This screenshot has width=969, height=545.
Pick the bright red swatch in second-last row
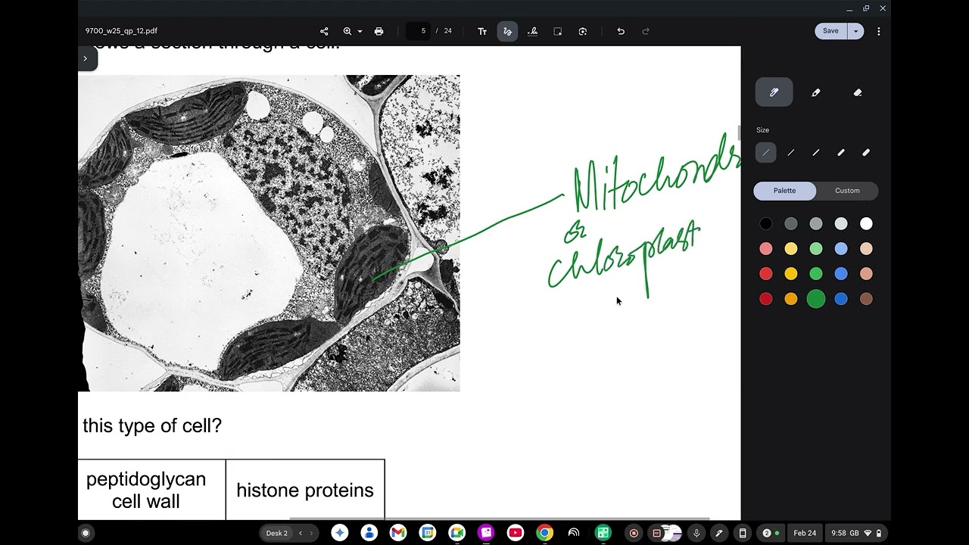point(765,273)
